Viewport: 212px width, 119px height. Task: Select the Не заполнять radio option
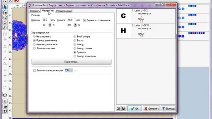pyautogui.click(x=34, y=37)
